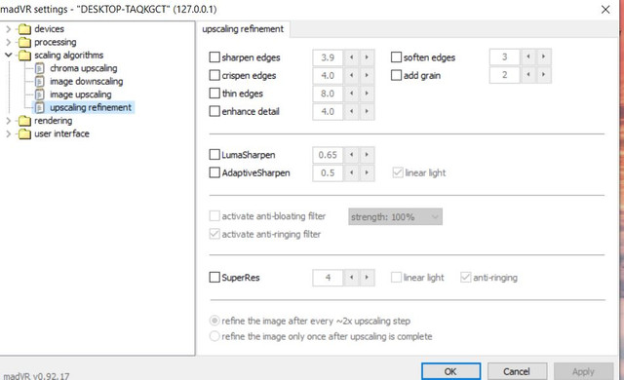The image size is (624, 380).
Task: Click the scaling algorithms folder icon
Action: click(24, 56)
